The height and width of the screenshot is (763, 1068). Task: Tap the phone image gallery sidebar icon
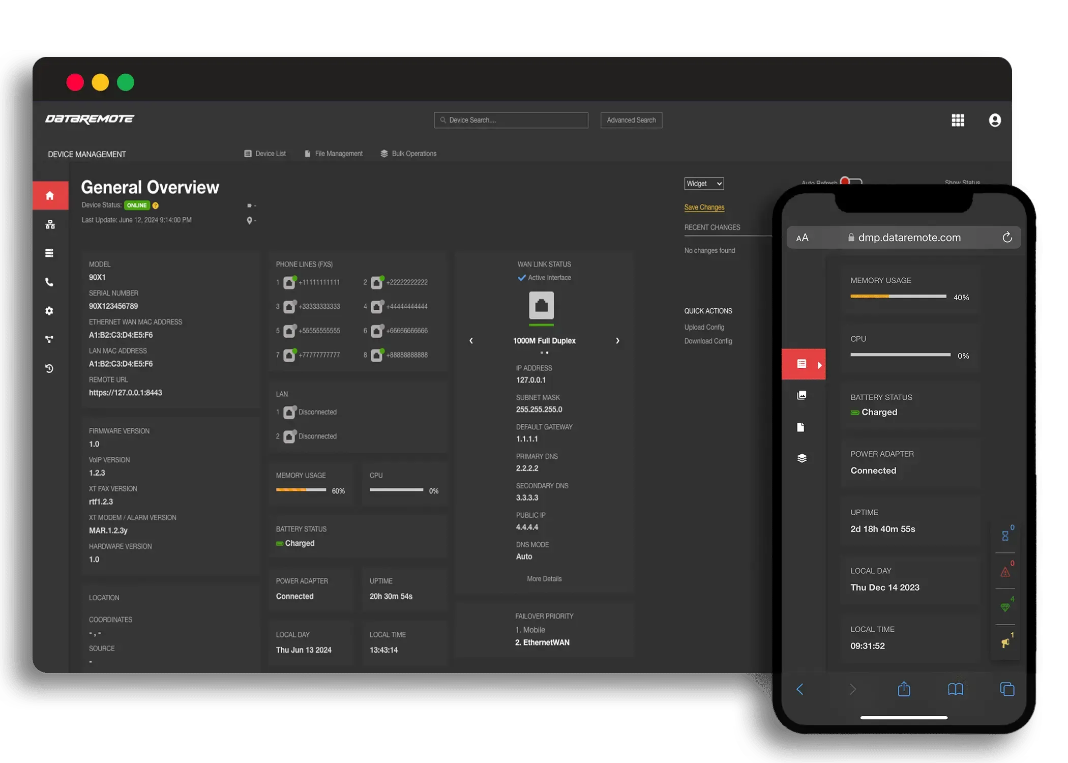coord(802,395)
